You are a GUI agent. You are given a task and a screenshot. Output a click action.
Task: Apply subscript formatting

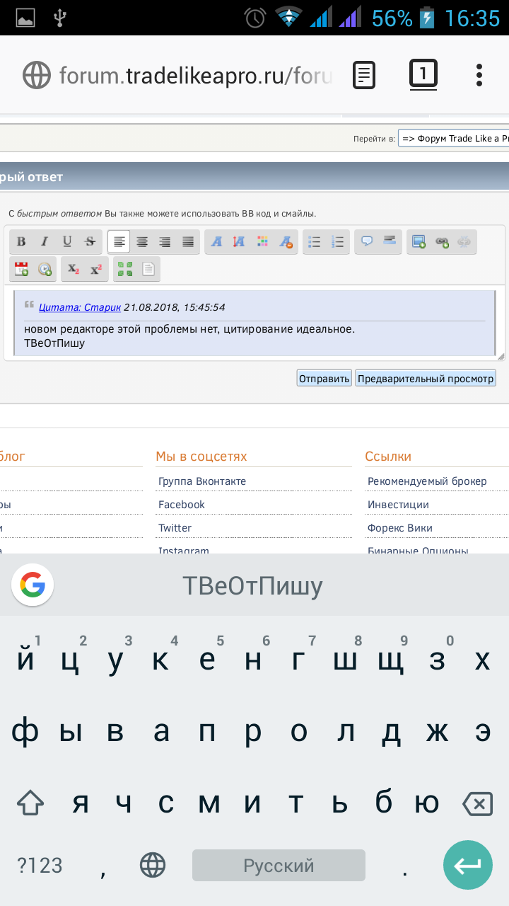[x=74, y=269]
